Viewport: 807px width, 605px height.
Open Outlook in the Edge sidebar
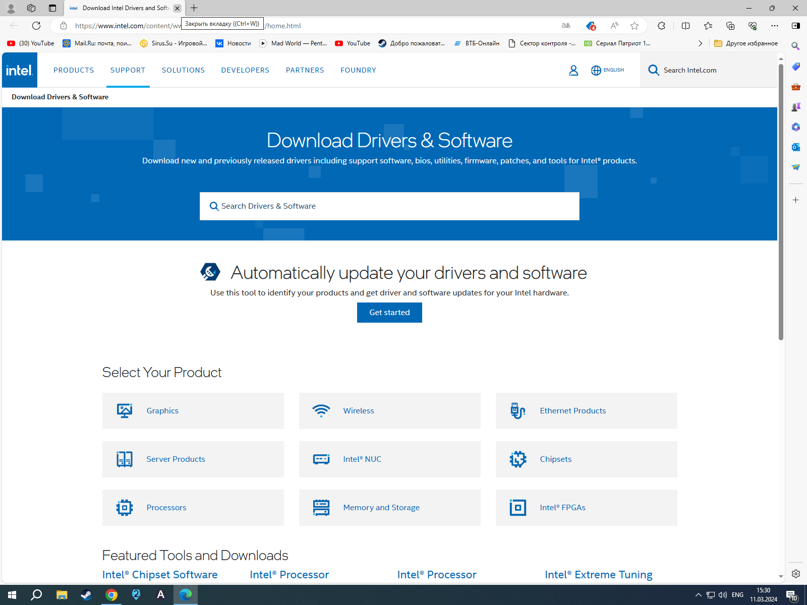[x=796, y=147]
